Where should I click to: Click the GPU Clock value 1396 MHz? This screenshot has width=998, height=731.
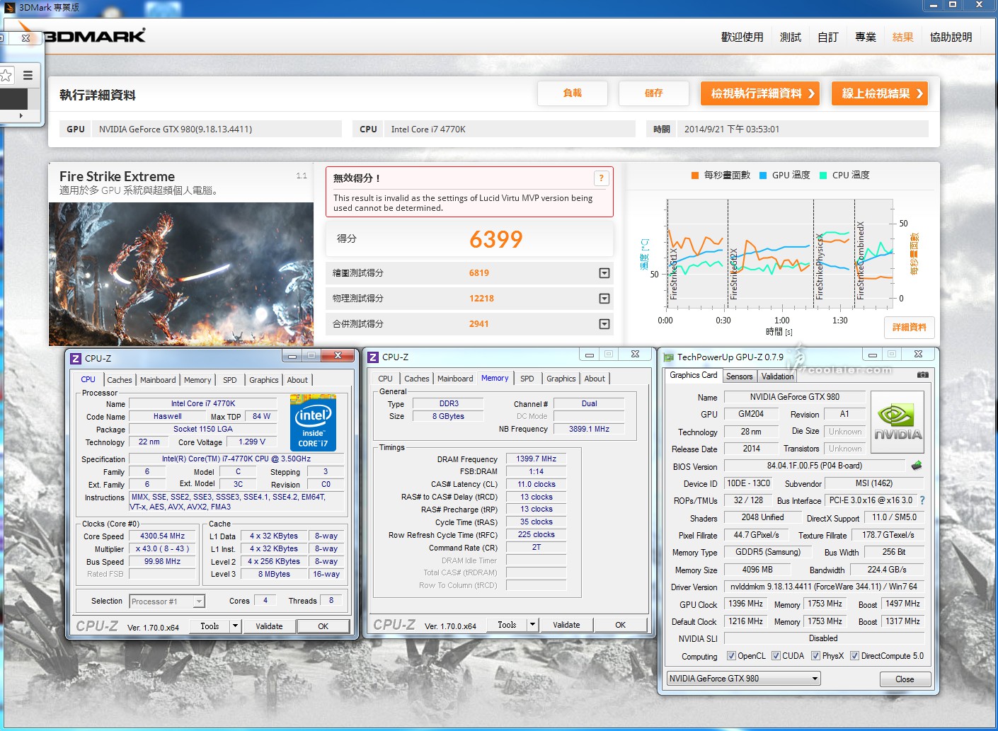pyautogui.click(x=745, y=604)
